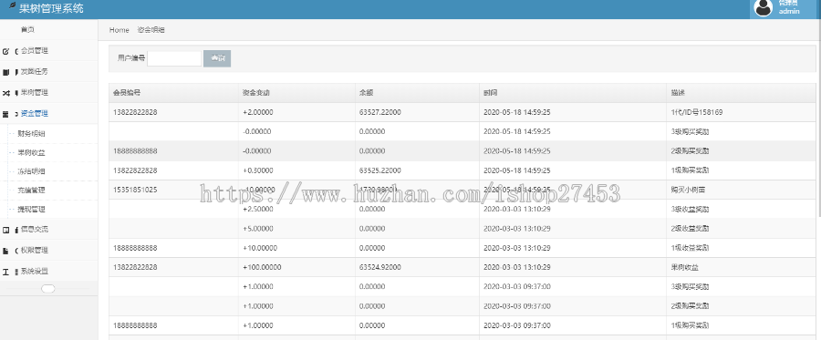Select time cell in +100.00000 row
This screenshot has width=821, height=340.
[517, 267]
